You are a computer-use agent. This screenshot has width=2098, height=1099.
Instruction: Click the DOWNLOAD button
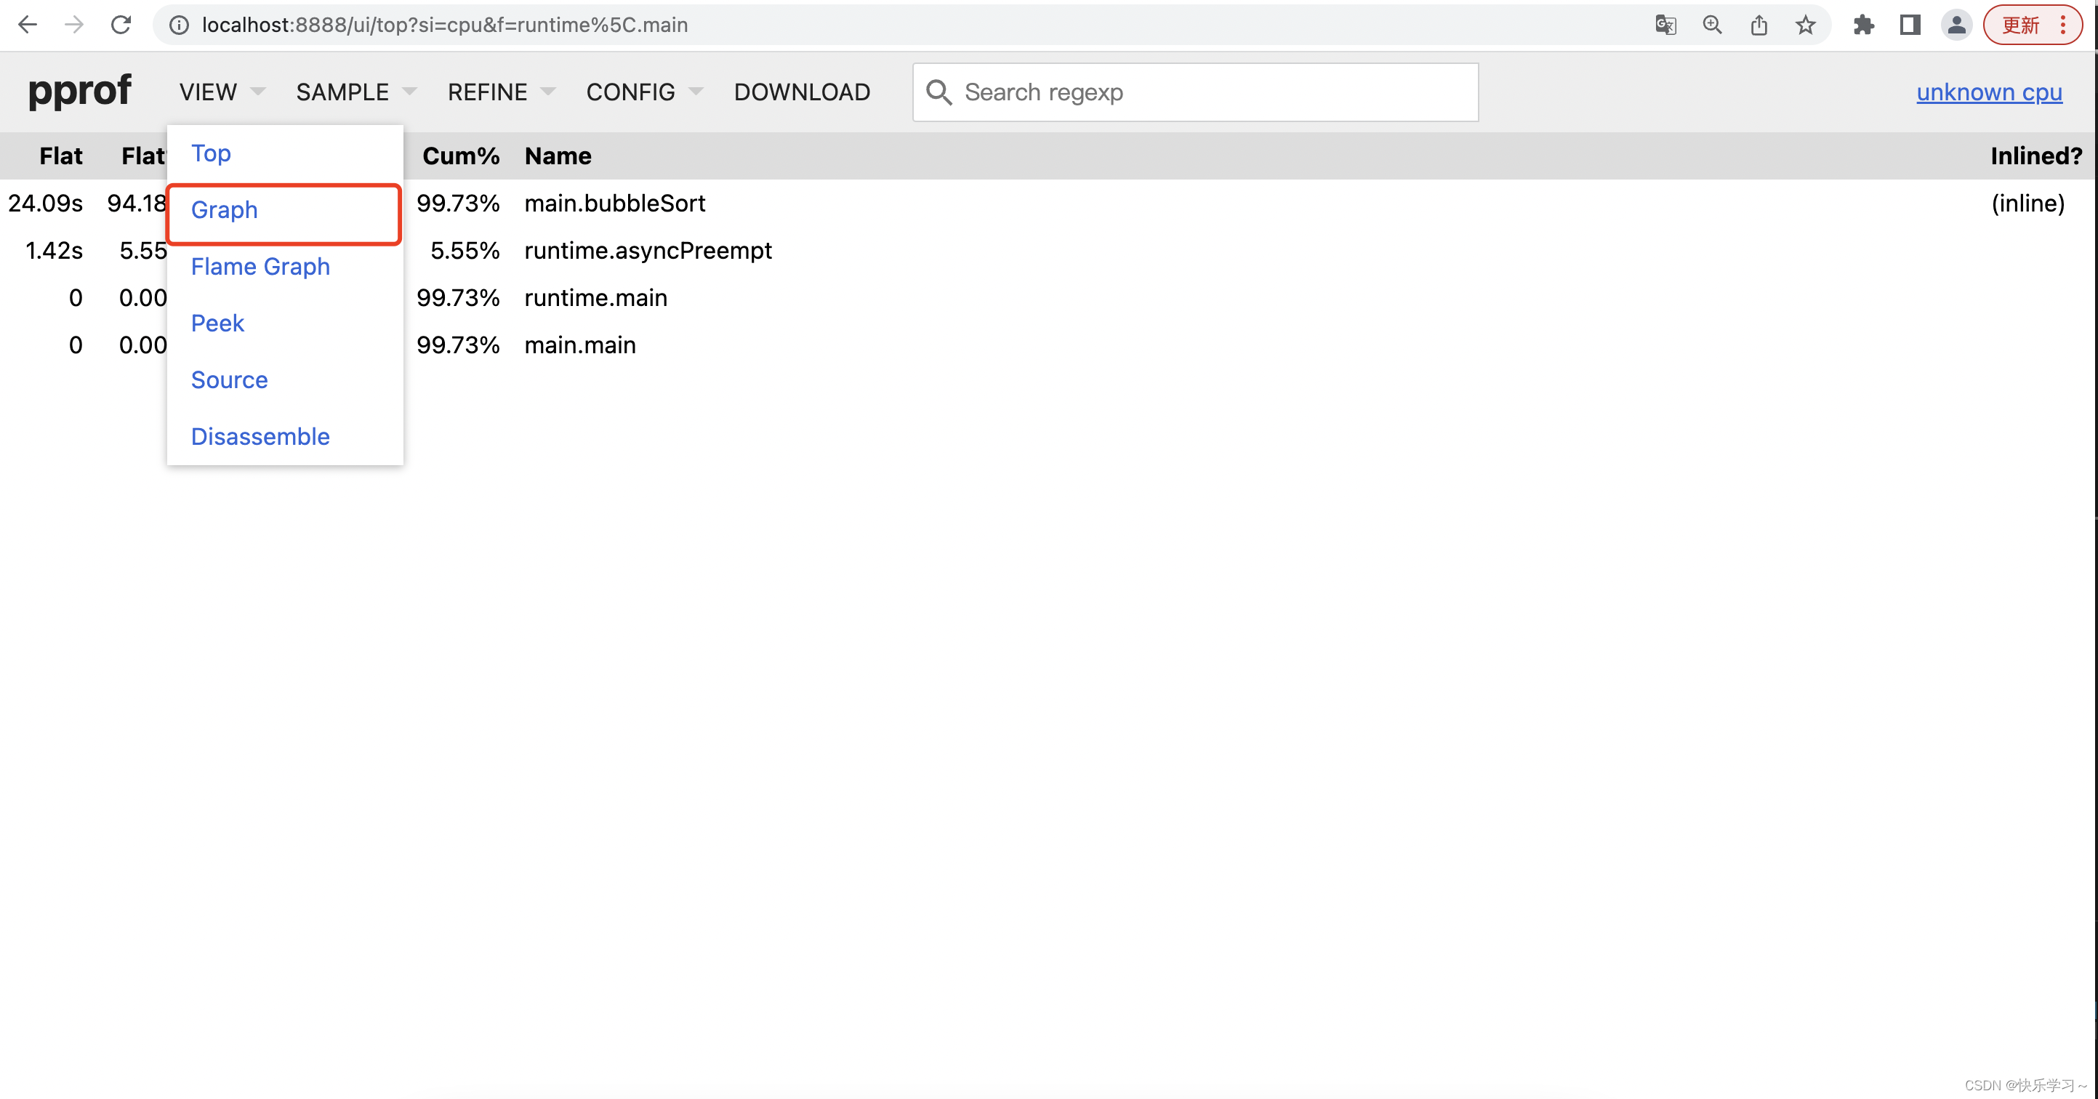pyautogui.click(x=801, y=92)
